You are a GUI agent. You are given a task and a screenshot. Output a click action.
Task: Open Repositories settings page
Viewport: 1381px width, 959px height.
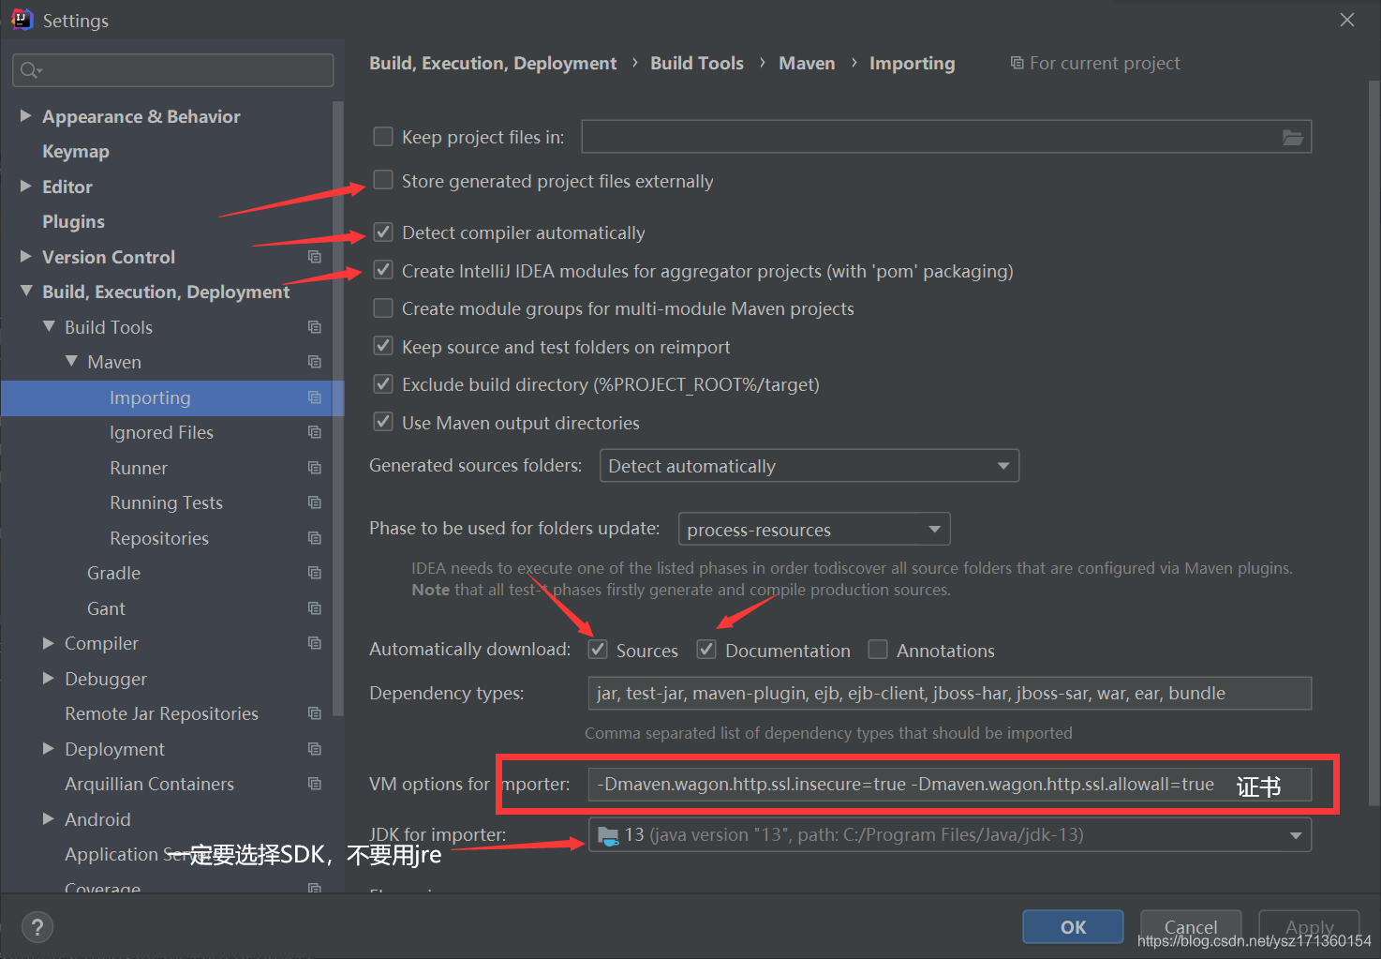(159, 538)
